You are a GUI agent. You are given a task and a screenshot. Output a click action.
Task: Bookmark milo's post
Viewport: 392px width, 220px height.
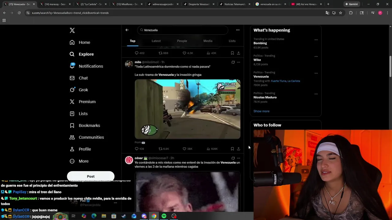pyautogui.click(x=232, y=149)
